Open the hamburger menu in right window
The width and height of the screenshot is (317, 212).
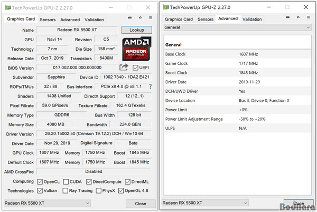(309, 17)
